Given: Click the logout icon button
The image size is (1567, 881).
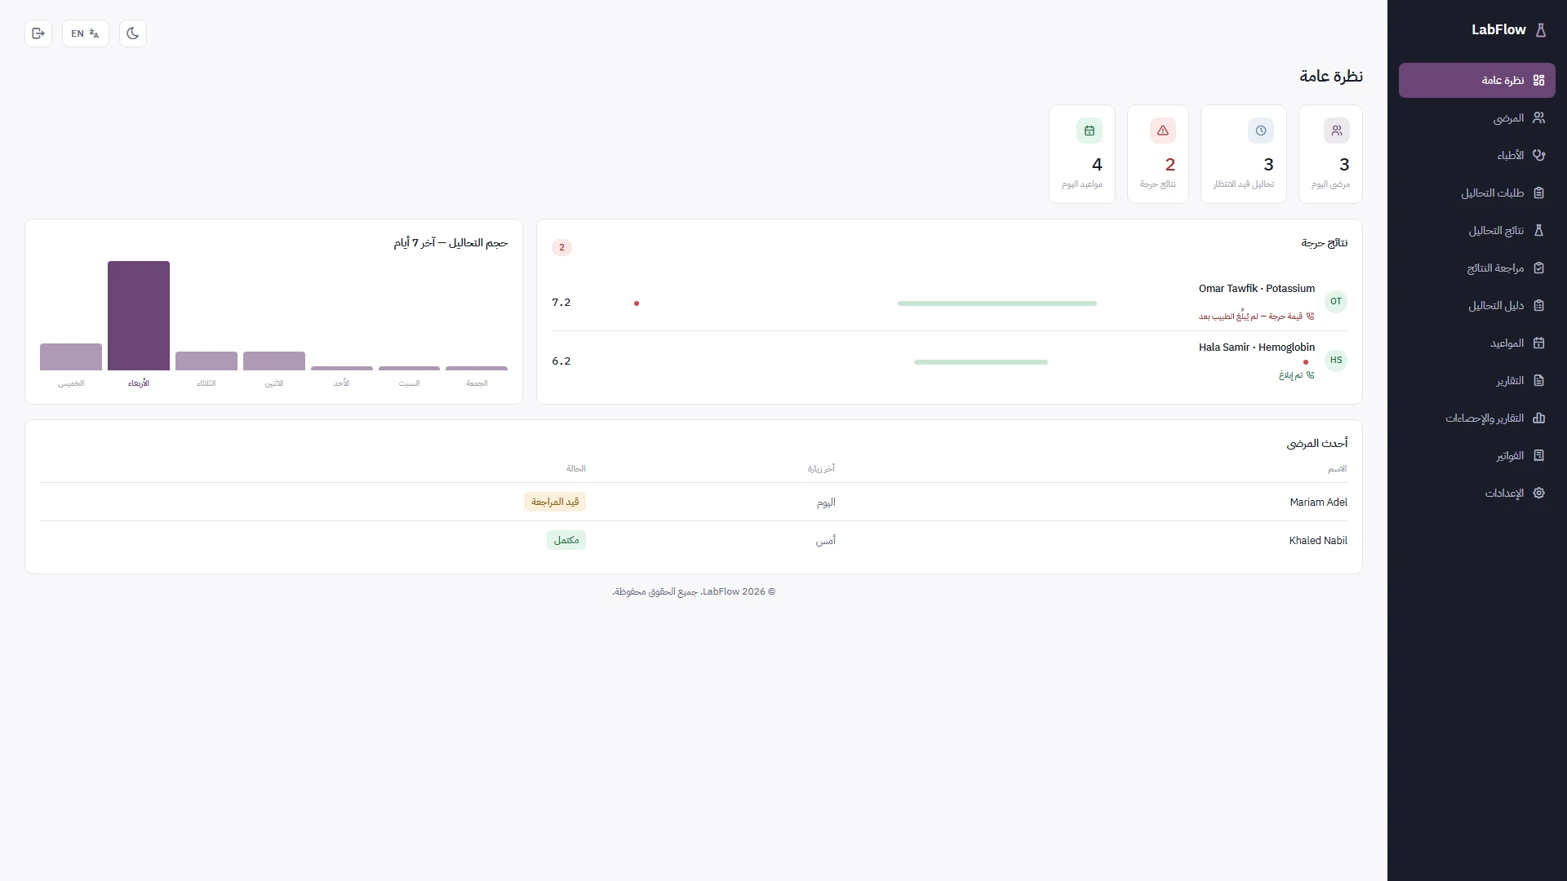Looking at the screenshot, I should 38,33.
